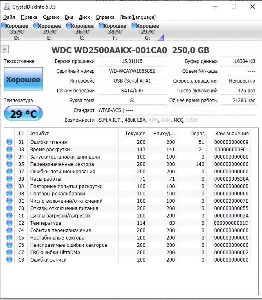The height and width of the screenshot is (300, 262).
Task: Click status orb for attribute C2 Температура
Action: 9,223
